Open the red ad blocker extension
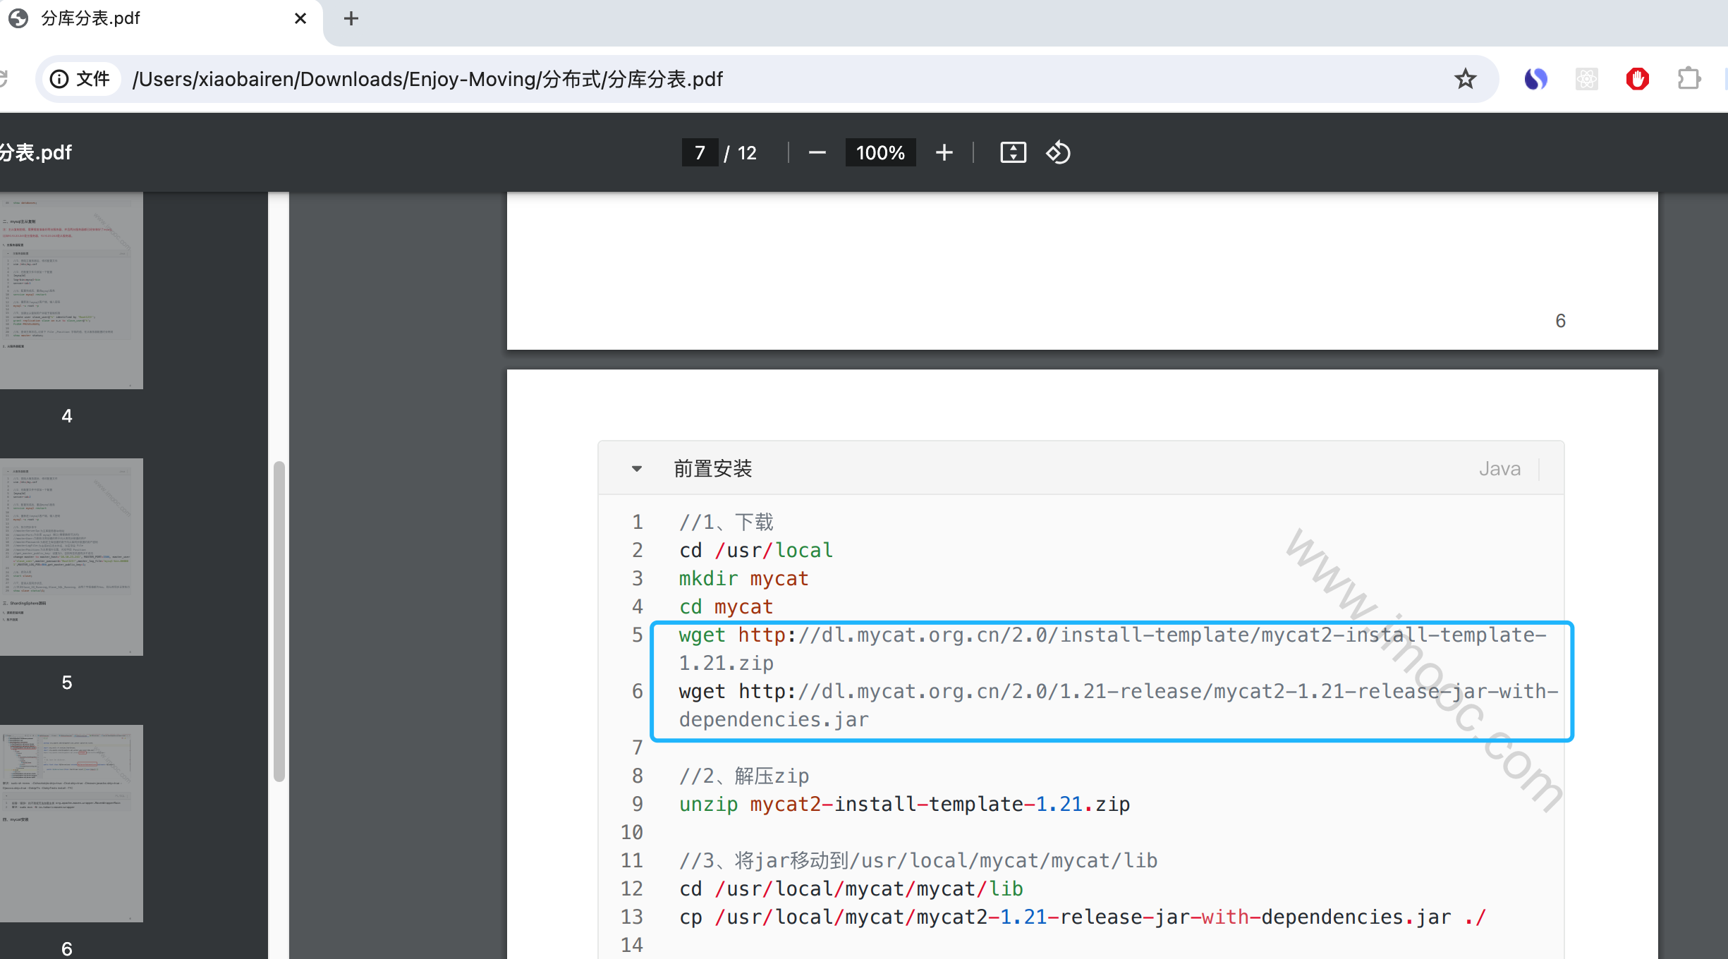The width and height of the screenshot is (1728, 959). click(1637, 79)
